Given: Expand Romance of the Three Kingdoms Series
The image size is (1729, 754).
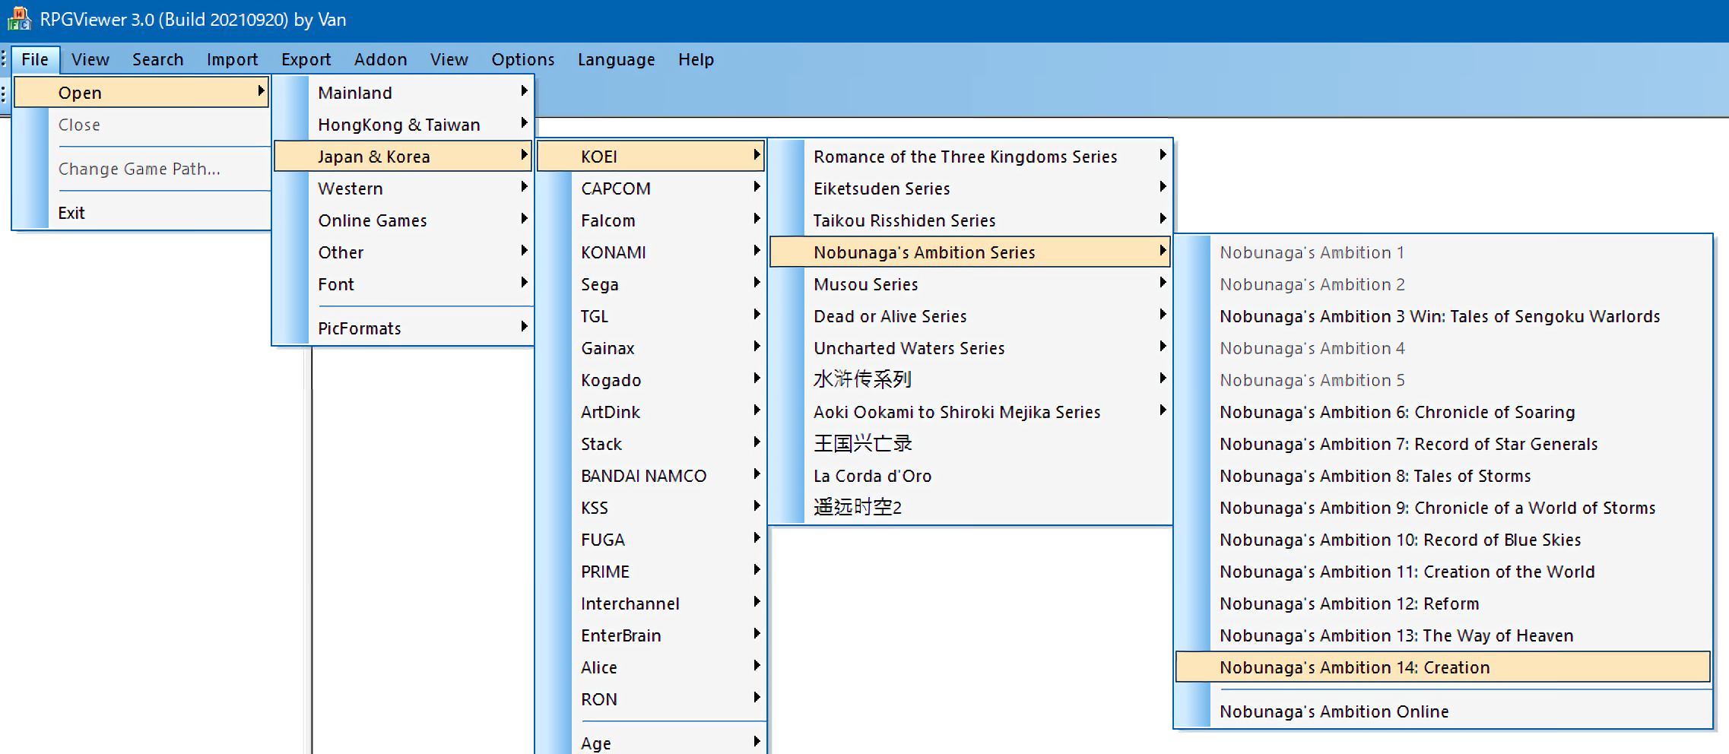Looking at the screenshot, I should coord(964,157).
